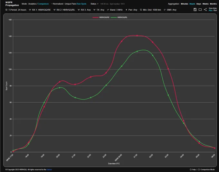Select Raw Spots counting

[81, 4]
